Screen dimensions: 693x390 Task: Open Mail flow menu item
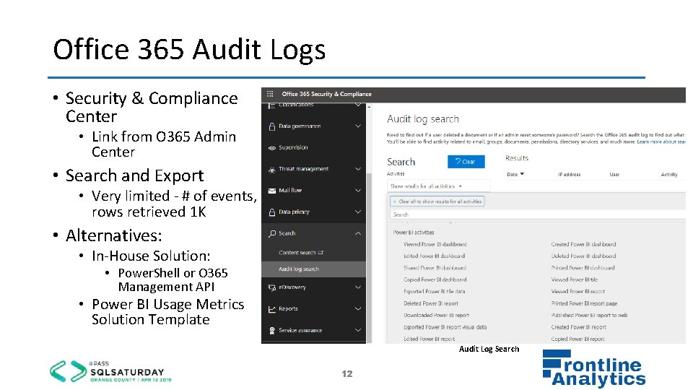pos(290,190)
